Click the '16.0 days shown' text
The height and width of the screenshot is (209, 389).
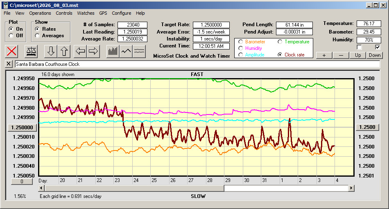click(x=58, y=74)
